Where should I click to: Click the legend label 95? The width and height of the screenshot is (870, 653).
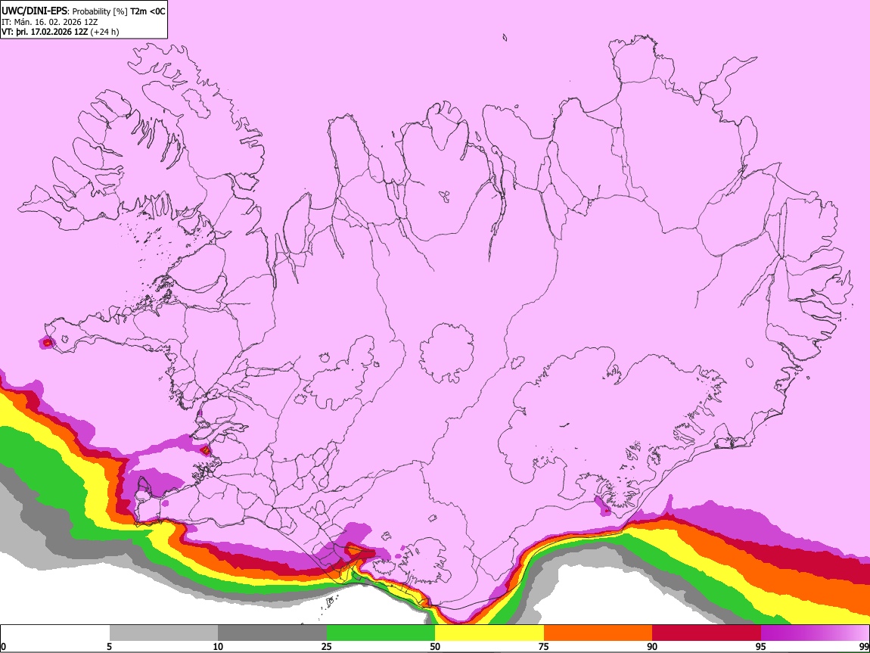pos(760,647)
